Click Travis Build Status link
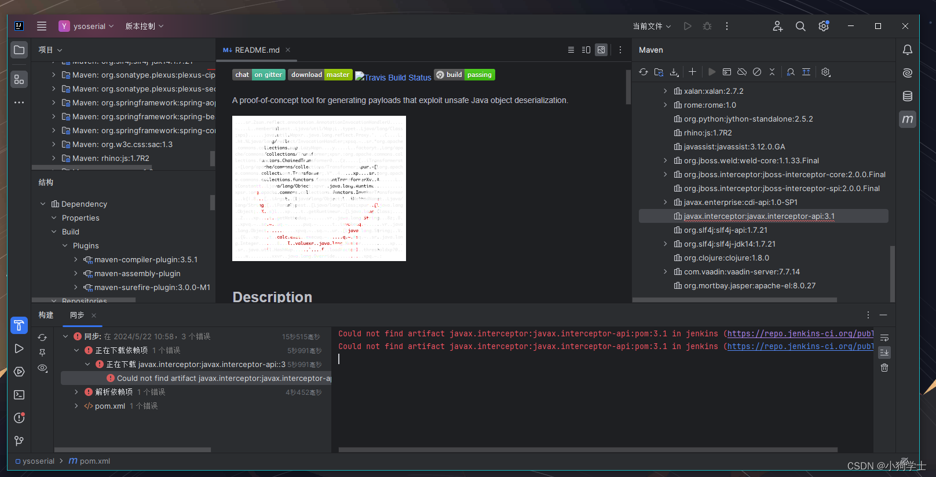This screenshot has width=936, height=477. pyautogui.click(x=393, y=77)
